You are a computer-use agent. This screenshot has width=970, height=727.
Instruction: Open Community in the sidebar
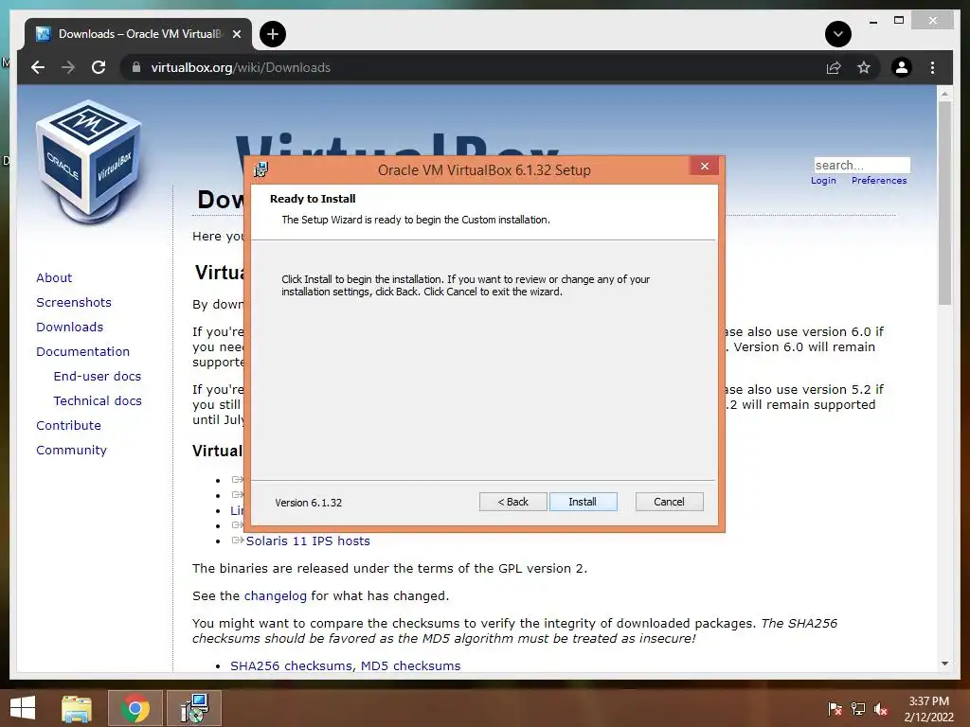(x=71, y=451)
